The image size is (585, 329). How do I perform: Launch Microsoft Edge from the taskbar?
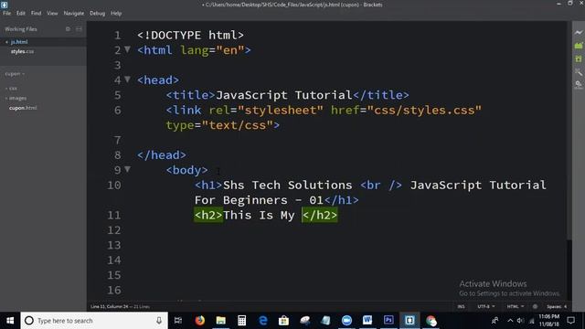click(x=263, y=321)
